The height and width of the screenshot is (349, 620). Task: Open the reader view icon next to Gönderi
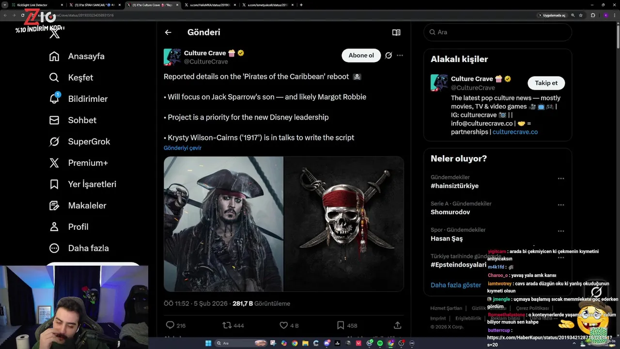pyautogui.click(x=396, y=32)
